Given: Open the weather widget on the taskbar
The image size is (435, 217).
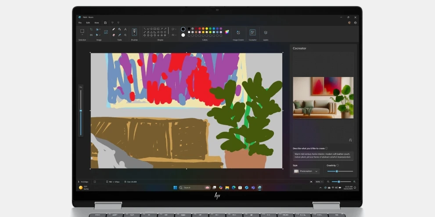Looking at the screenshot, I should (x=83, y=187).
